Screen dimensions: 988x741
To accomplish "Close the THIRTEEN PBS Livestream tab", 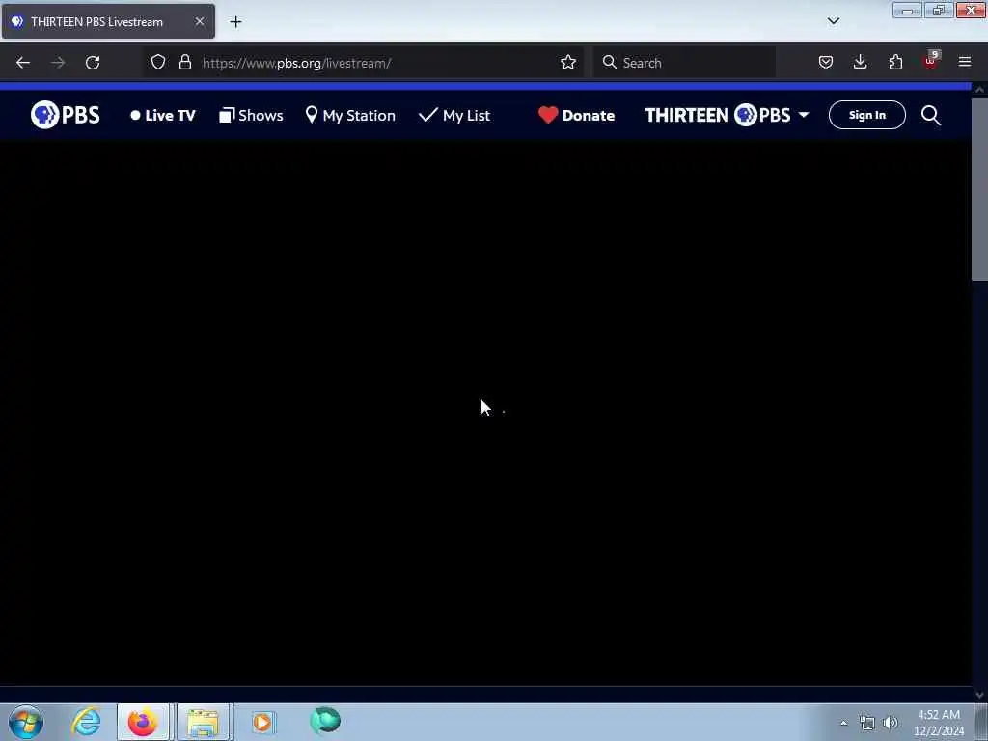I will coord(199,21).
